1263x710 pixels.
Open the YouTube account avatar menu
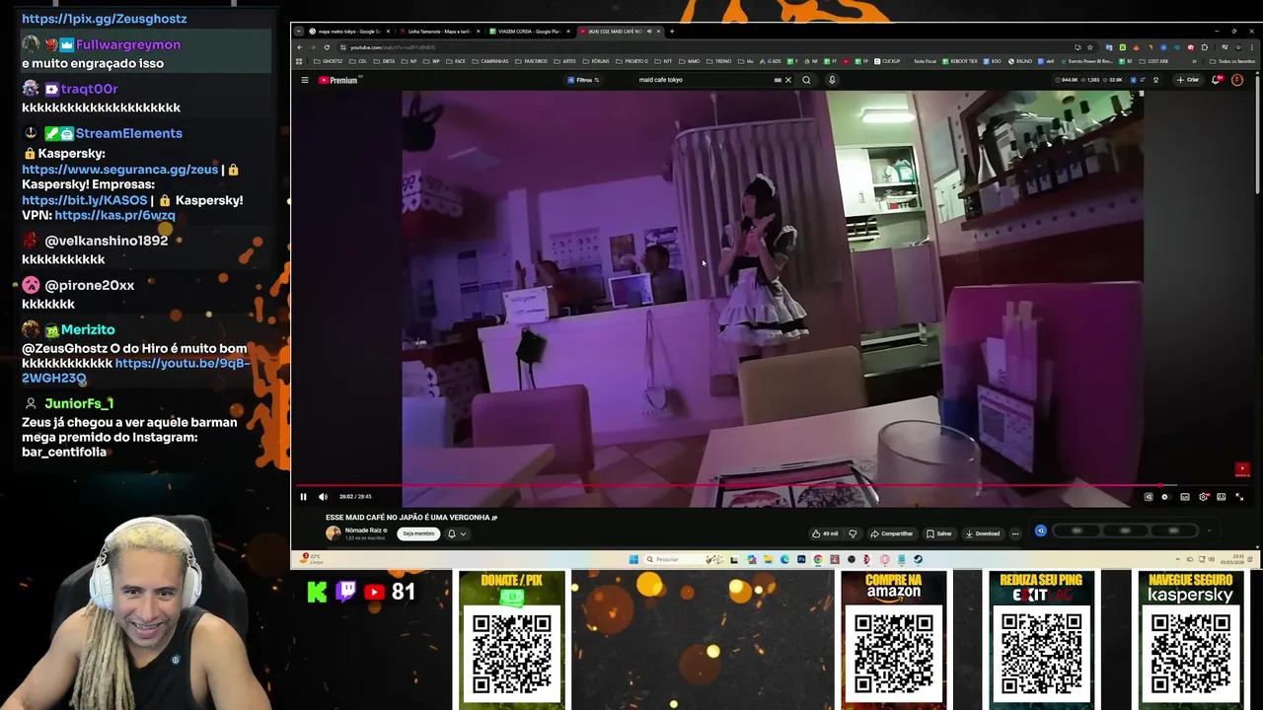pyautogui.click(x=1237, y=80)
